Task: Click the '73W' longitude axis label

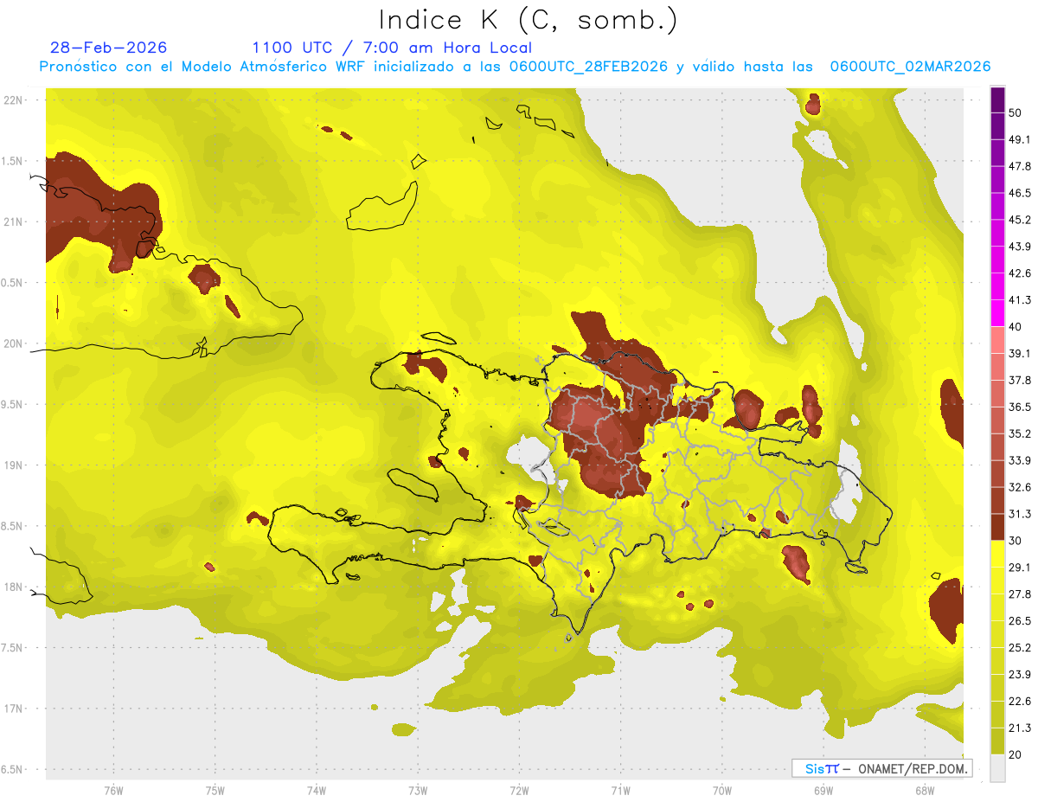Action: (x=418, y=791)
